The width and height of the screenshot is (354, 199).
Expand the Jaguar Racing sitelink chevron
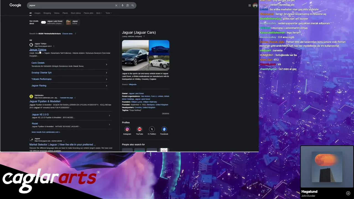106,86
